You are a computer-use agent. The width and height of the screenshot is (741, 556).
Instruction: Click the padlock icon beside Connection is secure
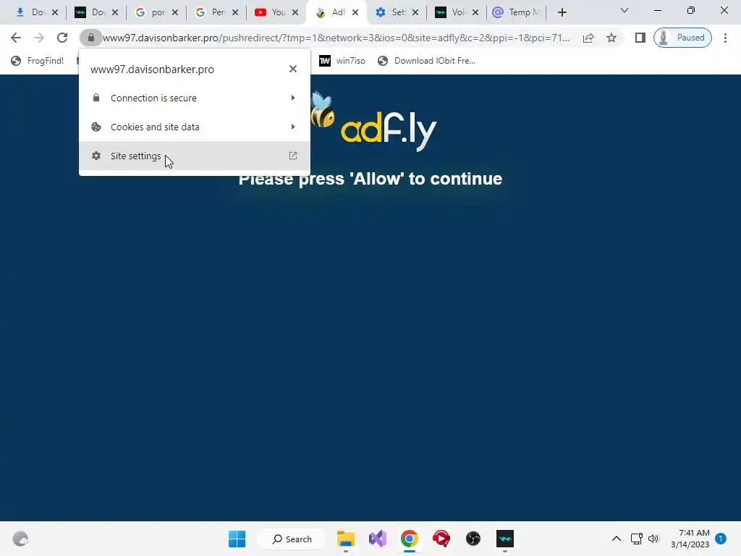tap(96, 98)
